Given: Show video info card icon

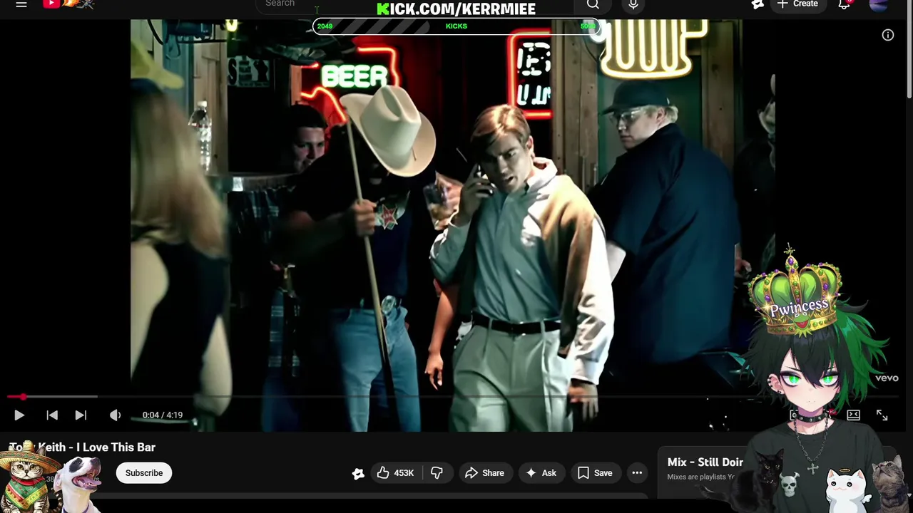Looking at the screenshot, I should point(888,35).
